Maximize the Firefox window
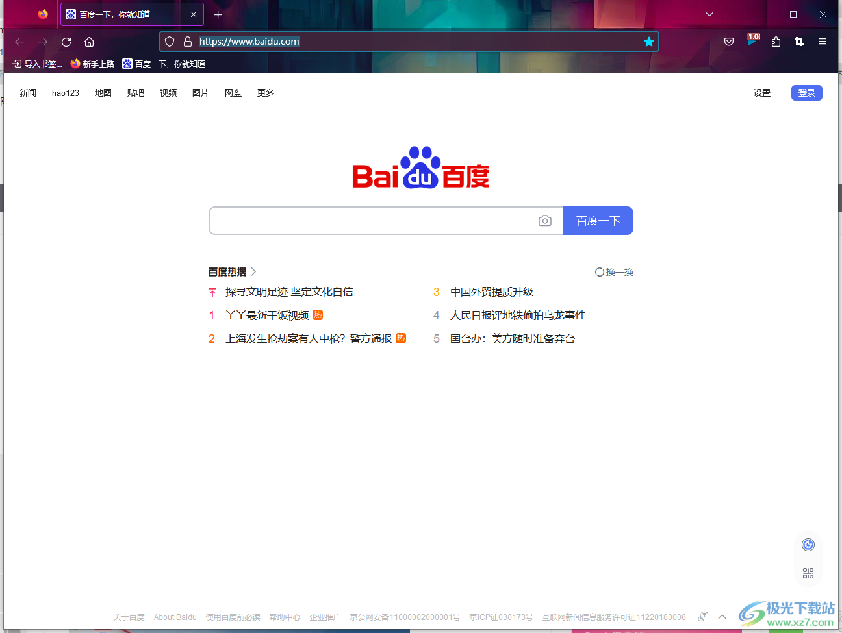Viewport: 842px width, 633px height. tap(793, 14)
